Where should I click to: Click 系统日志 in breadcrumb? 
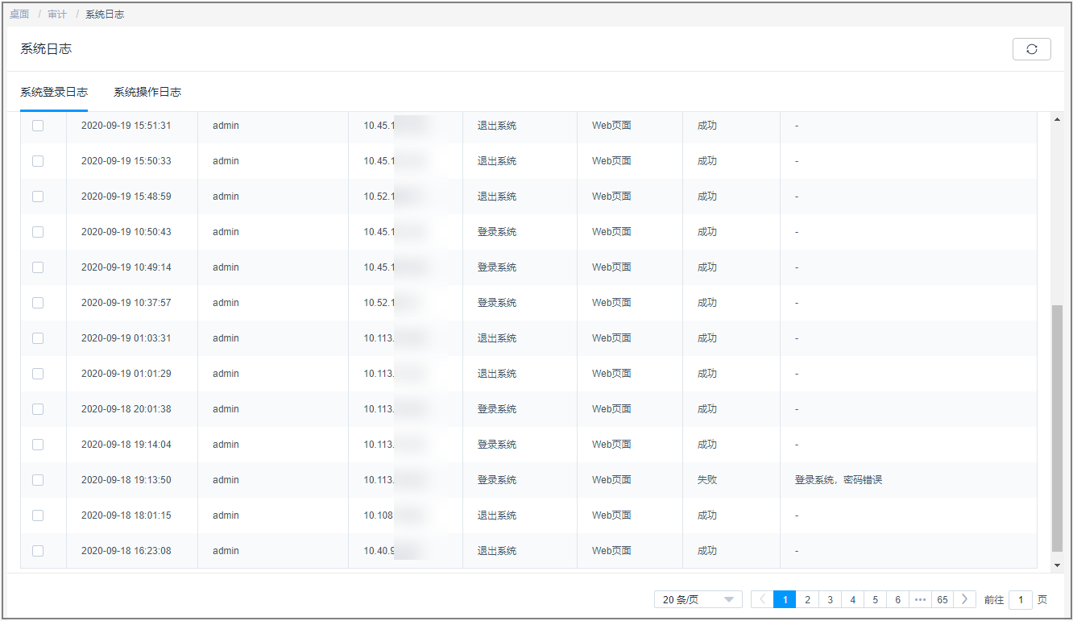[105, 14]
